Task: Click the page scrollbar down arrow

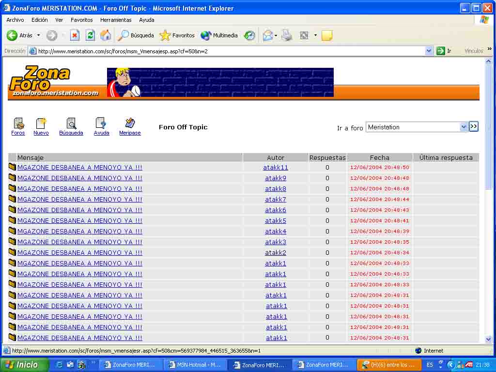Action: click(x=489, y=340)
